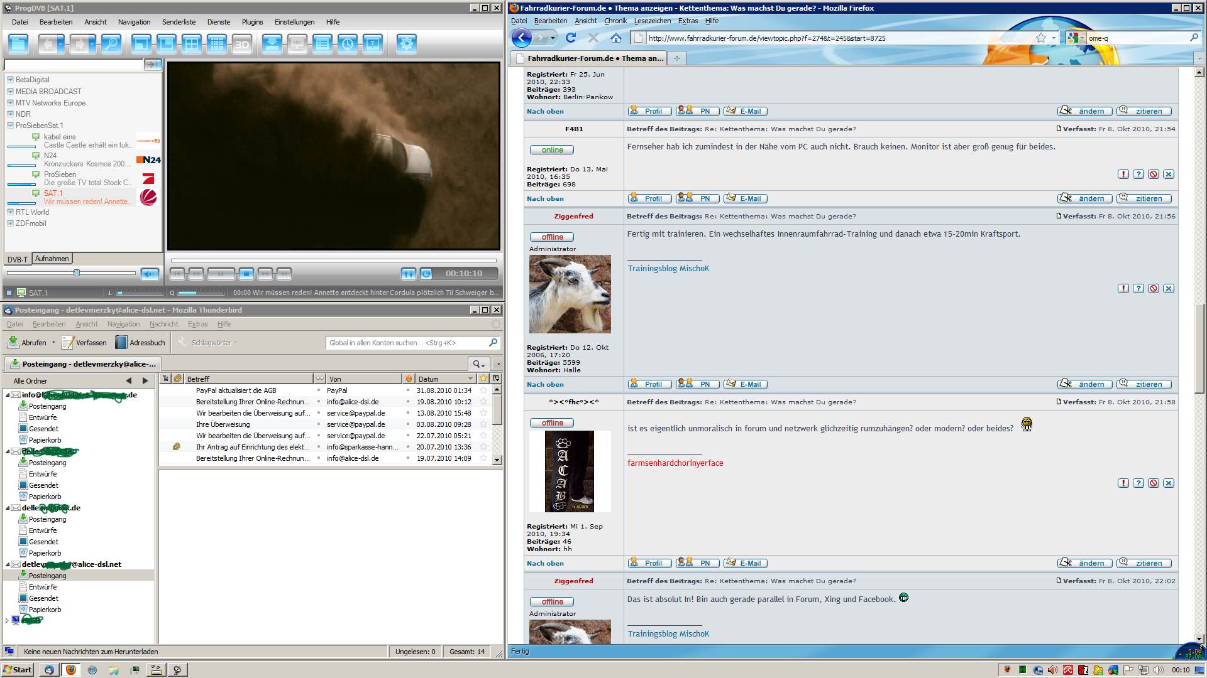The image size is (1207, 678).
Task: Star the PayPal aktualisiert die AGB email
Action: tap(483, 390)
